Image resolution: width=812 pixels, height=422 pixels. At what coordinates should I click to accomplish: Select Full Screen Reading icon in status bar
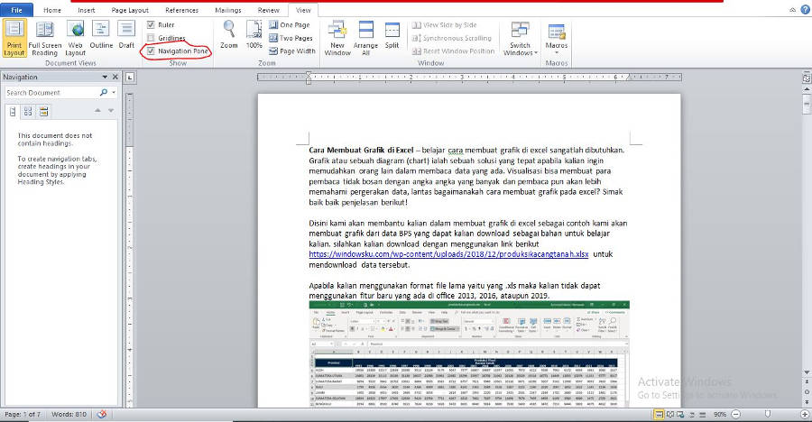670,414
